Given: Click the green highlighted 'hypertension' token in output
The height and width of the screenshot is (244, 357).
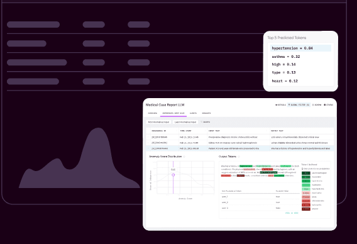Looking at the screenshot, I should coord(246,166).
